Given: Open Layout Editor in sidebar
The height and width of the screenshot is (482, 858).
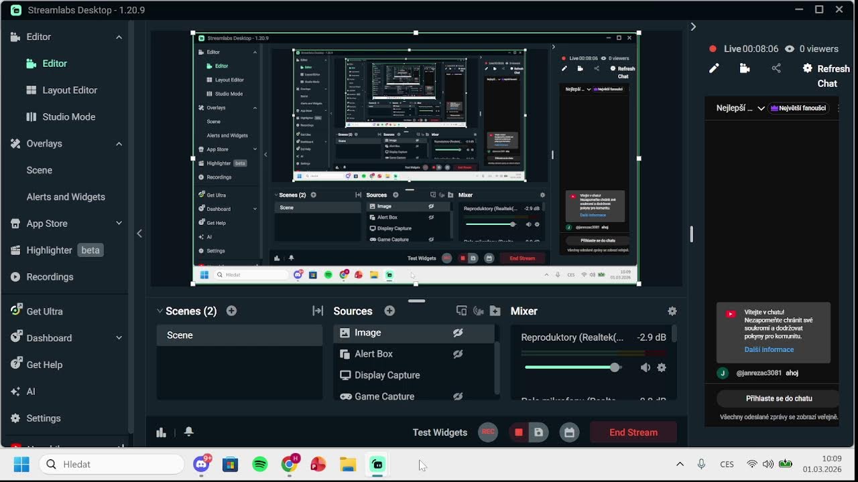Looking at the screenshot, I should [x=62, y=90].
